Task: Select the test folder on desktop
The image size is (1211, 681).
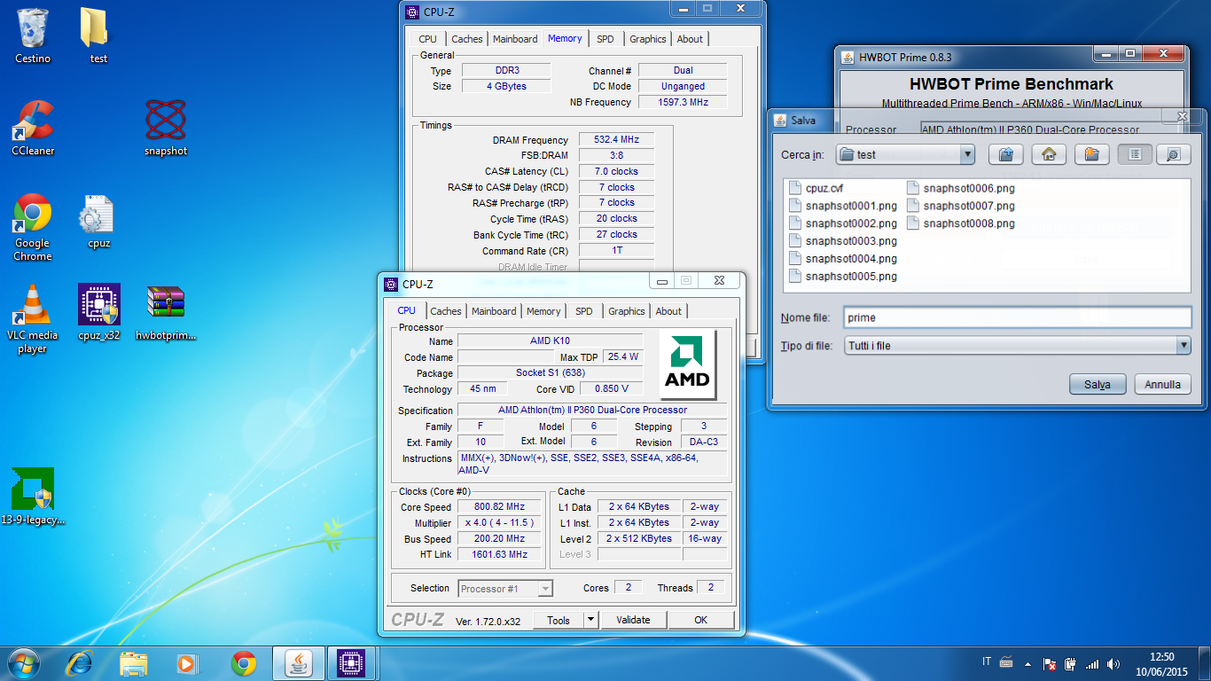Action: tap(98, 35)
